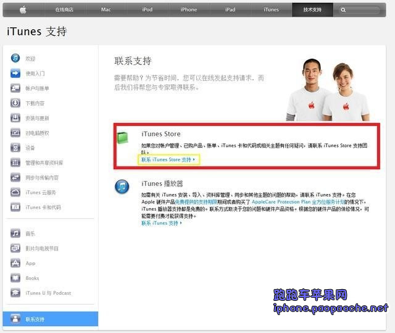Screen dimensions: 395x333
Task: Click the iTunes 卡和代码 sidebar icon
Action: click(15, 207)
